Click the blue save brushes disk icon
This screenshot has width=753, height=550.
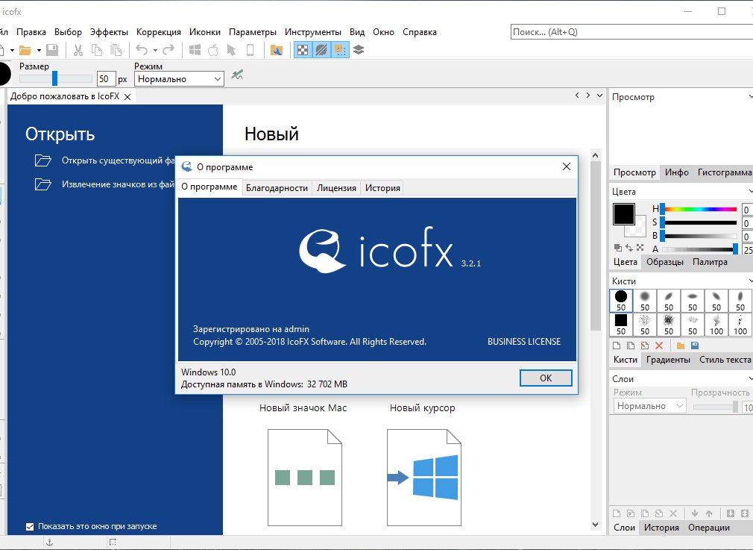[694, 346]
